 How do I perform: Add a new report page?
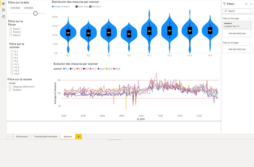(x=78, y=137)
